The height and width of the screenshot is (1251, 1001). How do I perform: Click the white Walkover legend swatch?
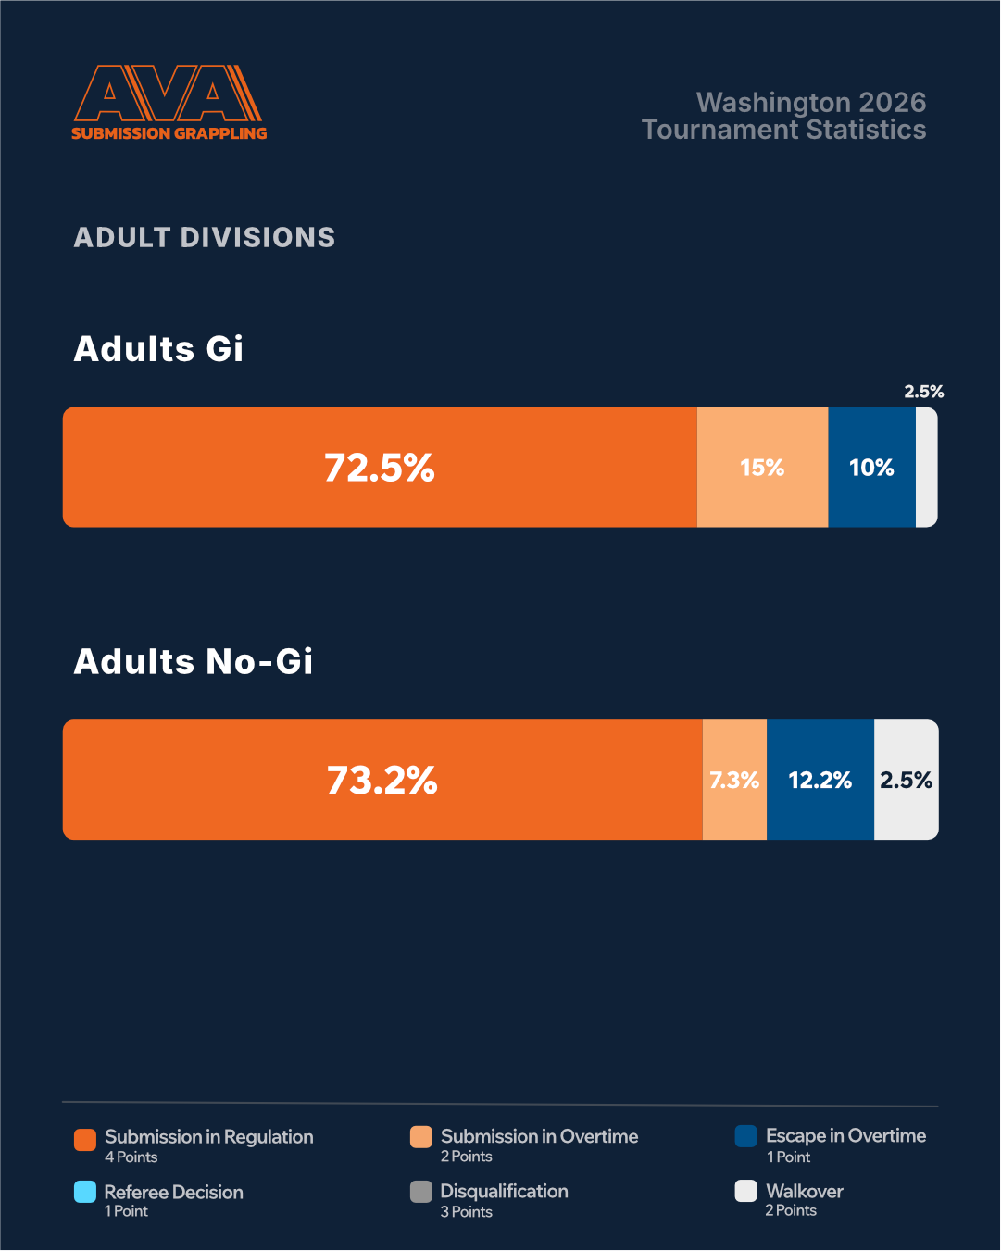(x=746, y=1191)
